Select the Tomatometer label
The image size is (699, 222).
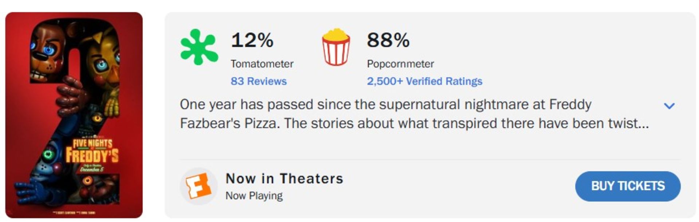(262, 64)
